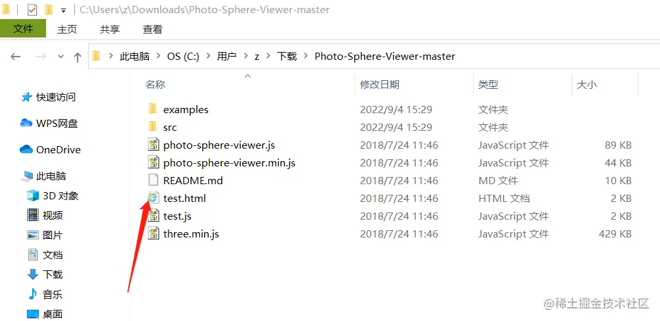The image size is (660, 321).
Task: Select OneDrive in navigation pane
Action: pos(59,149)
